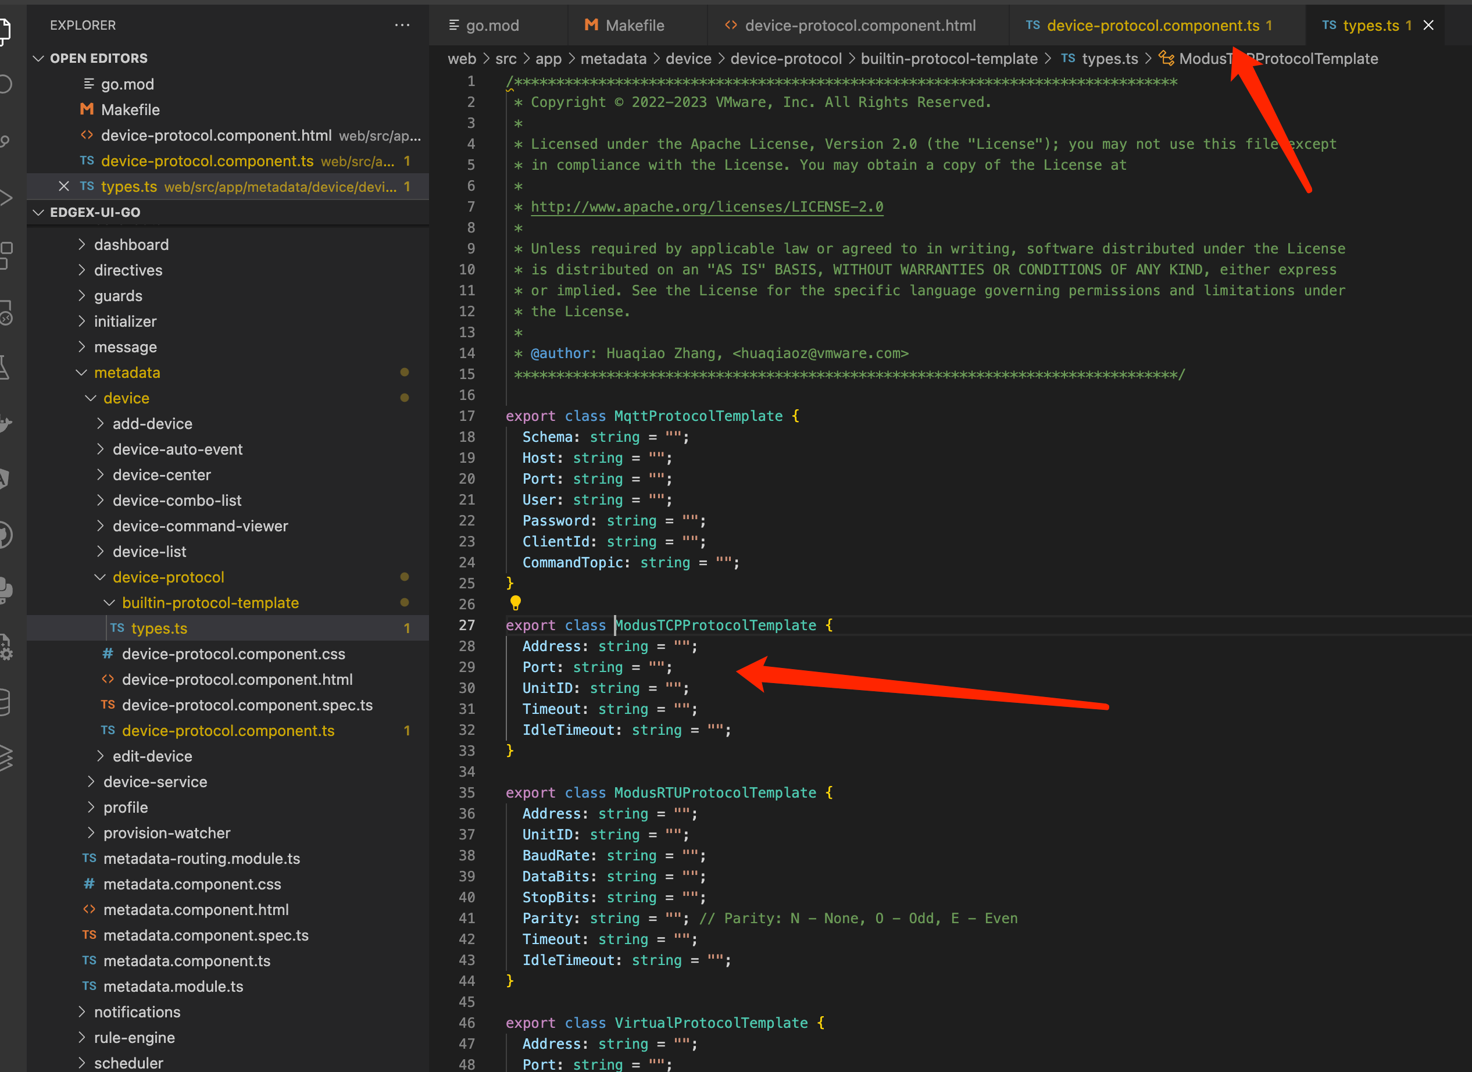Click the lightbulb code action icon

click(515, 603)
